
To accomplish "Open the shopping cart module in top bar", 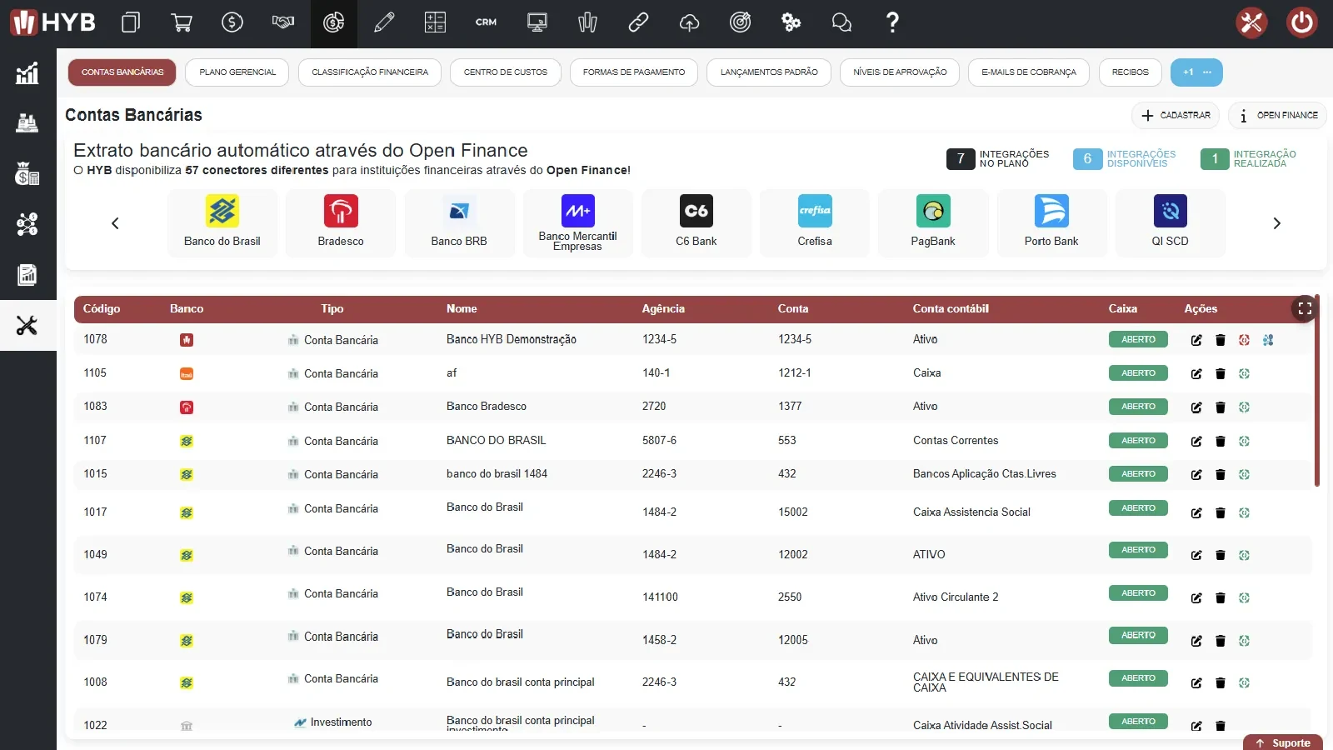I will [181, 22].
